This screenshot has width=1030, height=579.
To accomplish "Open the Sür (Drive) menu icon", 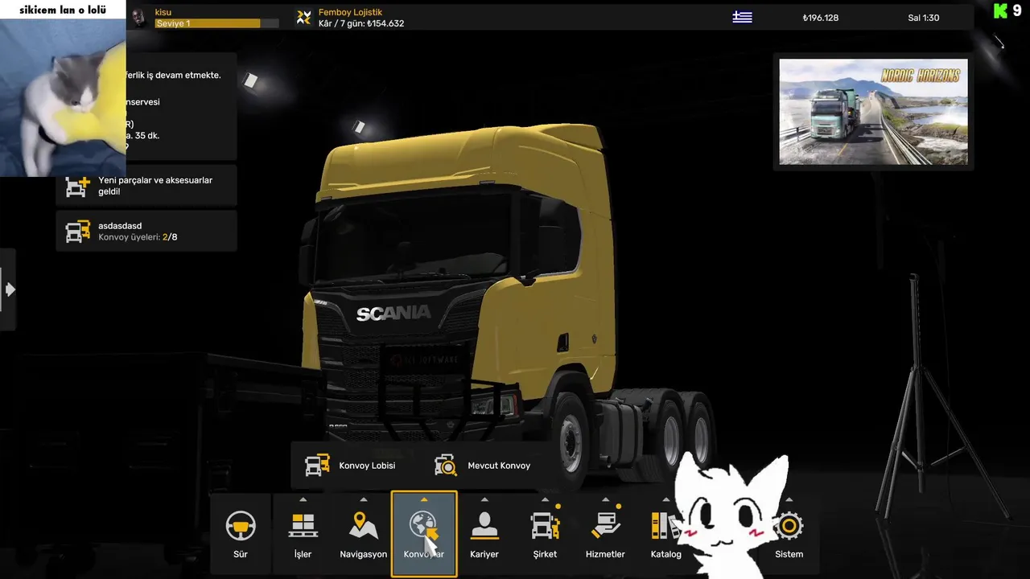I will point(240,528).
